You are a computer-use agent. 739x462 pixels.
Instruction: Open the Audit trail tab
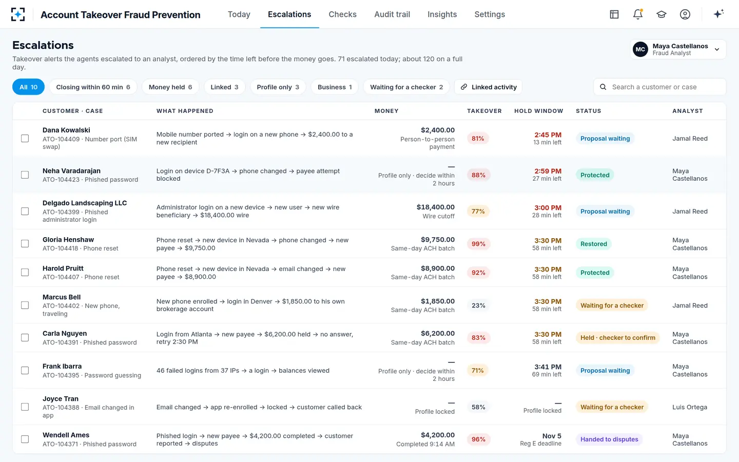(x=392, y=14)
